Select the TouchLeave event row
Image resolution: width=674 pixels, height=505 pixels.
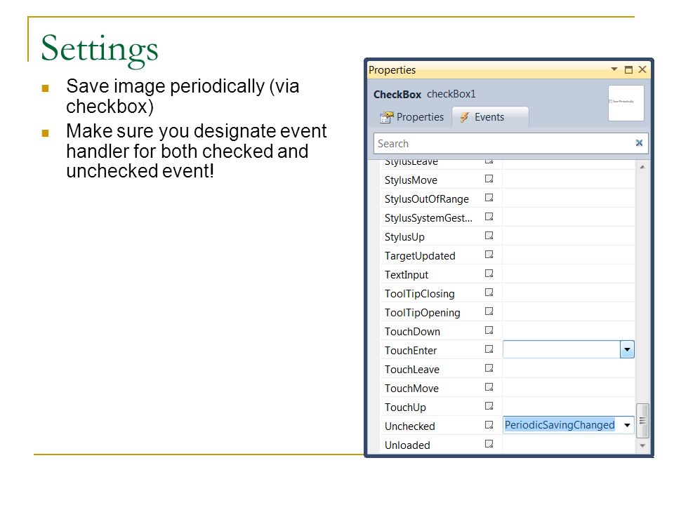tap(507, 369)
